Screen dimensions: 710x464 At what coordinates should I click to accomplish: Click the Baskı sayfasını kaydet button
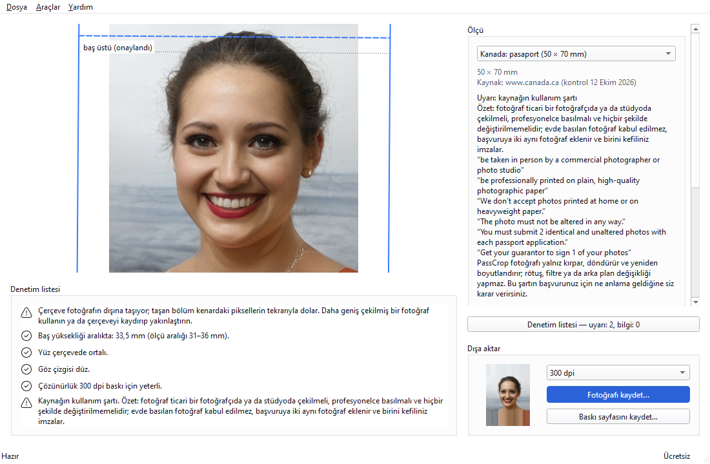click(618, 416)
